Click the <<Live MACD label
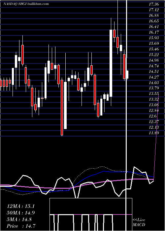165x231 pixels. pos(139,222)
